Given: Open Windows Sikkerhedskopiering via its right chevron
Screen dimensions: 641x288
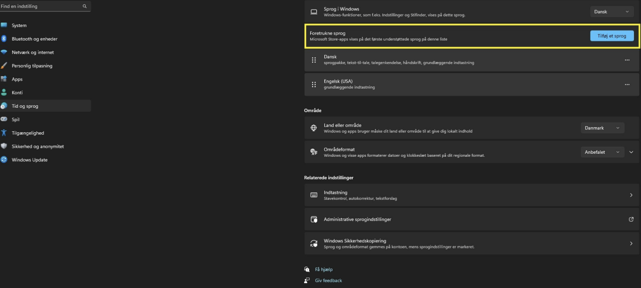Looking at the screenshot, I should click(x=631, y=243).
